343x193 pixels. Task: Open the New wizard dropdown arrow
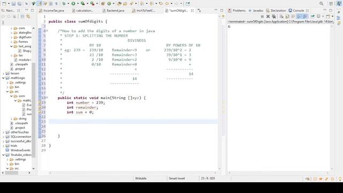[9, 4]
